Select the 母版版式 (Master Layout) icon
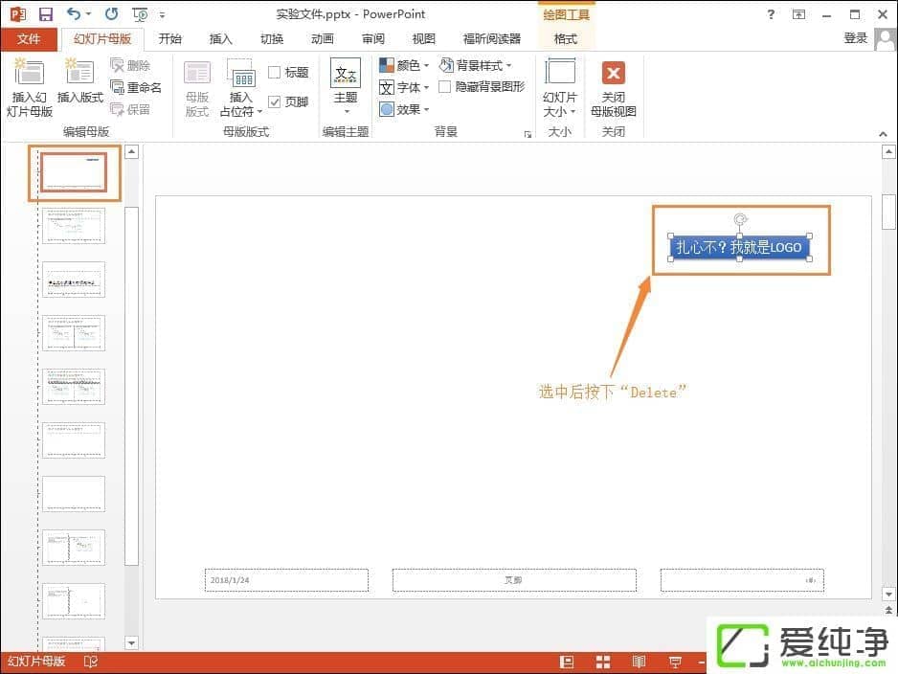The width and height of the screenshot is (898, 674). coord(196,88)
